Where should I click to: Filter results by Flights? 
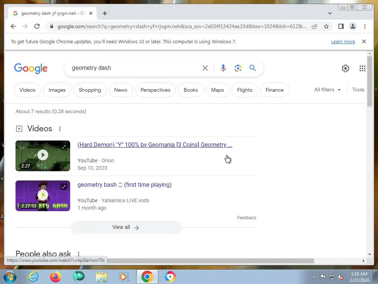(245, 90)
